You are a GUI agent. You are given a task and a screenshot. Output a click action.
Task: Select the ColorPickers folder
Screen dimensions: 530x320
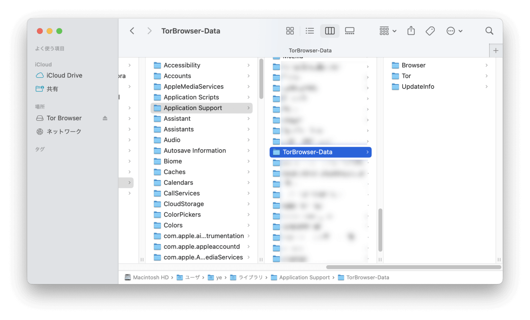click(202, 215)
